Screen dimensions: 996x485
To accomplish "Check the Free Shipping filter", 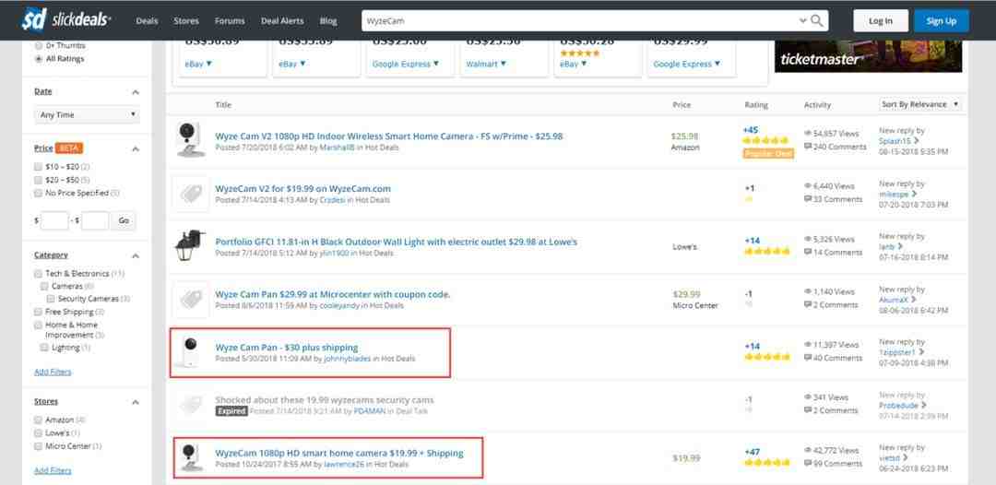I will pos(39,312).
